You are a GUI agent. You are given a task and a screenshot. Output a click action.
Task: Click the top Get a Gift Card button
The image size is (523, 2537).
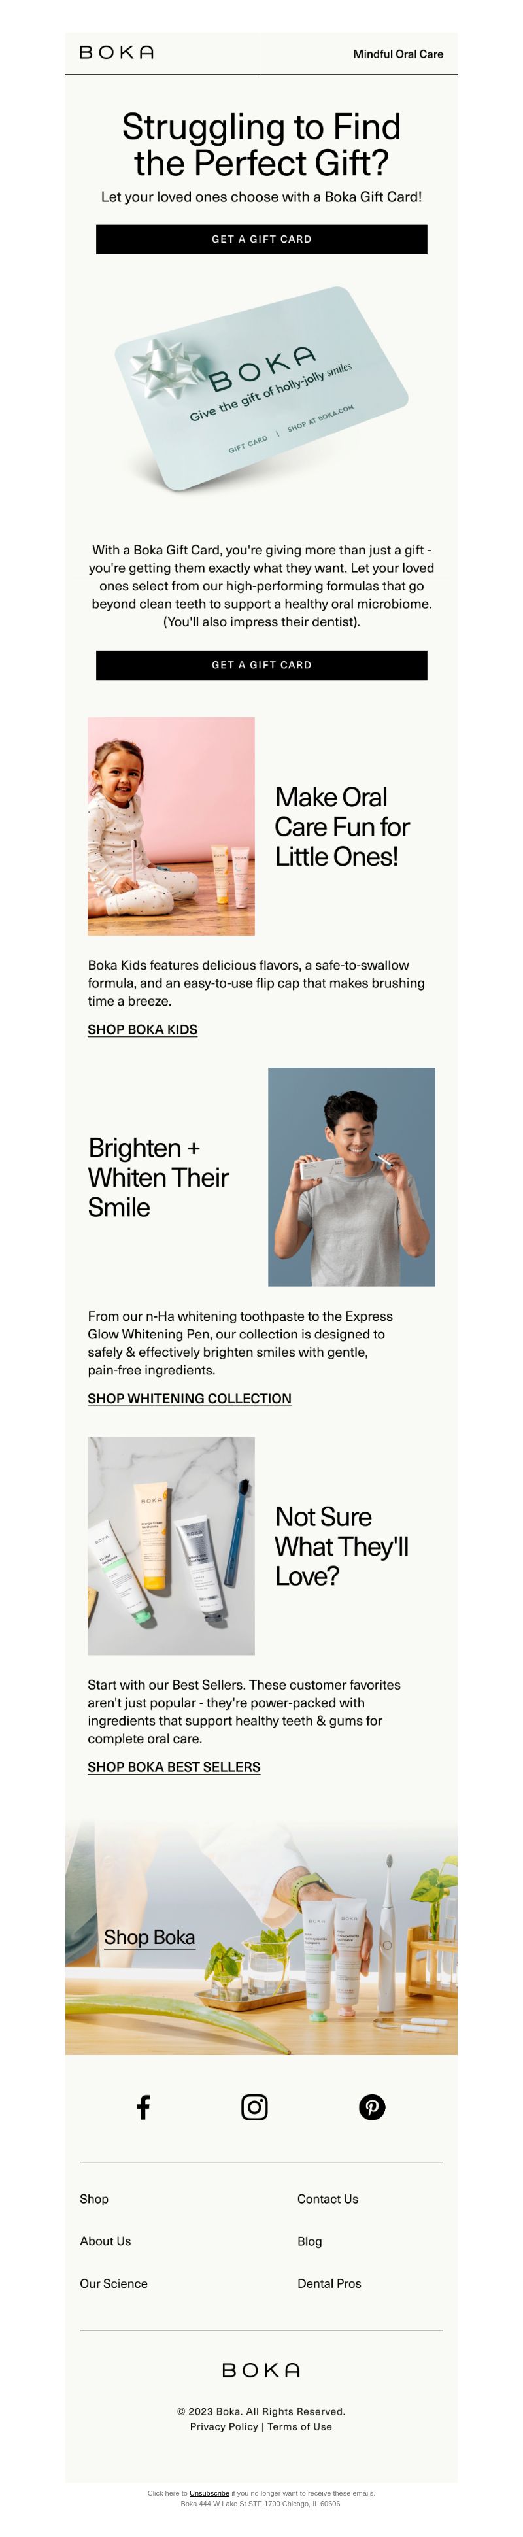(x=261, y=239)
